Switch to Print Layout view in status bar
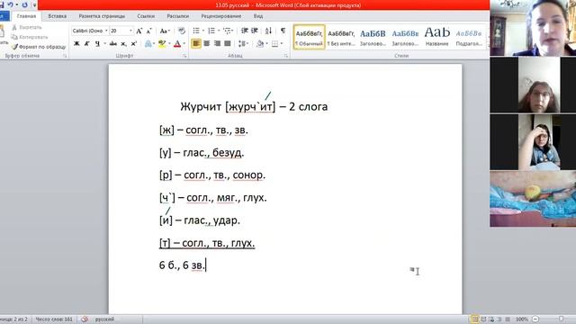576x324 pixels. click(474, 319)
